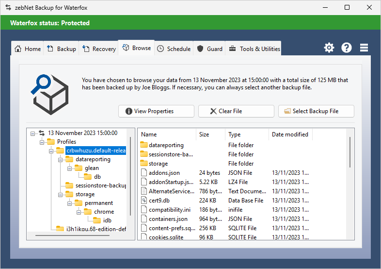Screen dimensions: 381x269
Task: Switch to the Recovery tab
Action: pyautogui.click(x=99, y=49)
